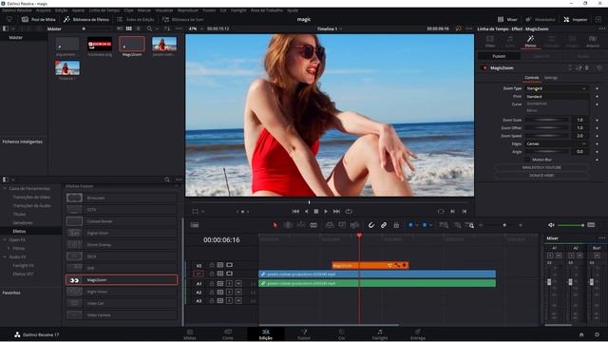This screenshot has height=342, width=608.
Task: Mute audio track A1
Action: click(238, 283)
